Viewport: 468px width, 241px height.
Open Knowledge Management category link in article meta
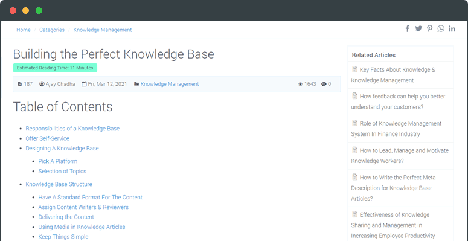tap(170, 84)
